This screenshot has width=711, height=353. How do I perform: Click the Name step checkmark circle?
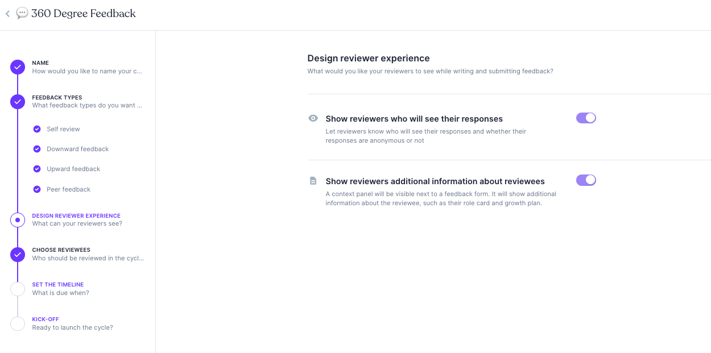click(x=18, y=67)
